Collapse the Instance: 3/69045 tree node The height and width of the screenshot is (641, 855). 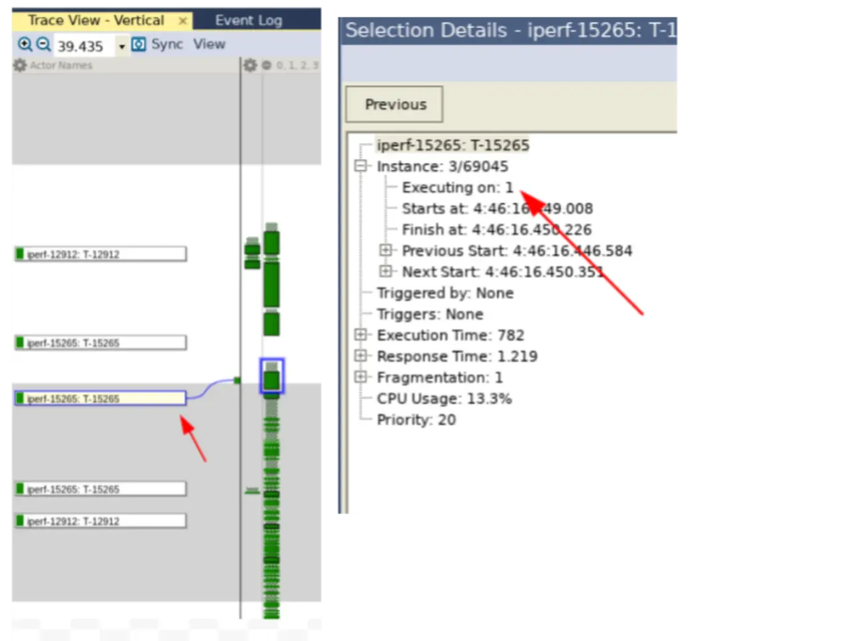361,166
